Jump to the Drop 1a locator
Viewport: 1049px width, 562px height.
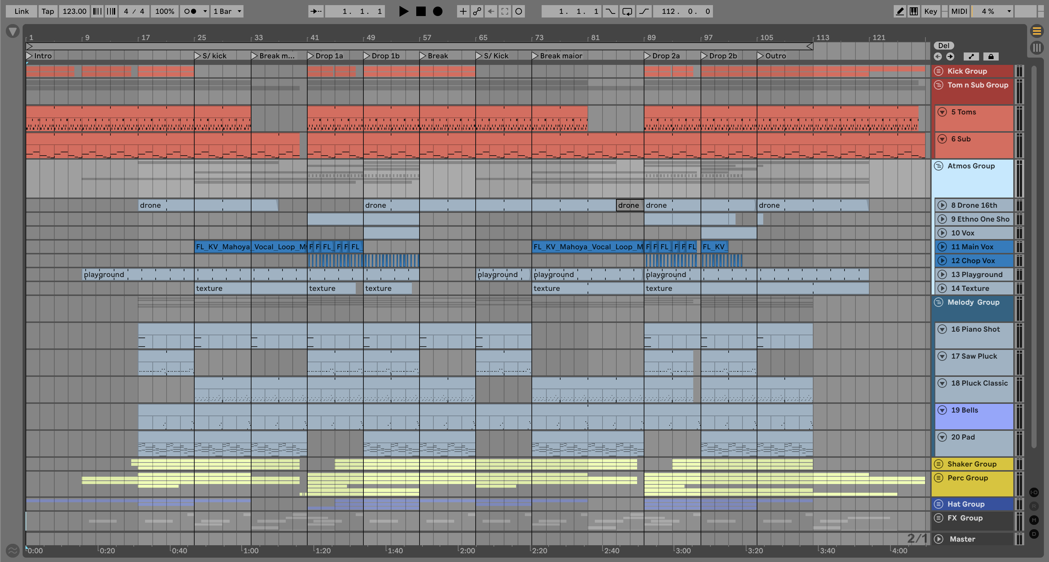click(x=311, y=56)
